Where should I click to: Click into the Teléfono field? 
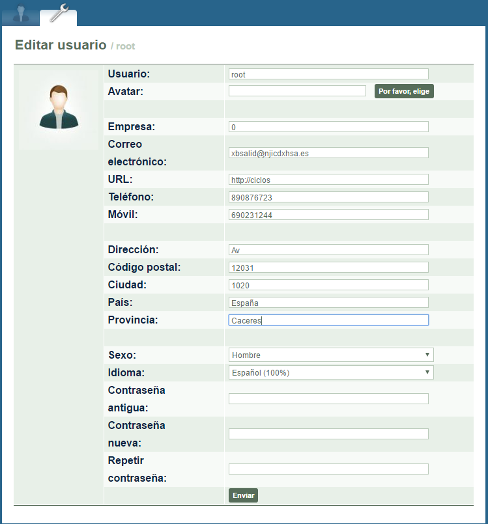328,197
